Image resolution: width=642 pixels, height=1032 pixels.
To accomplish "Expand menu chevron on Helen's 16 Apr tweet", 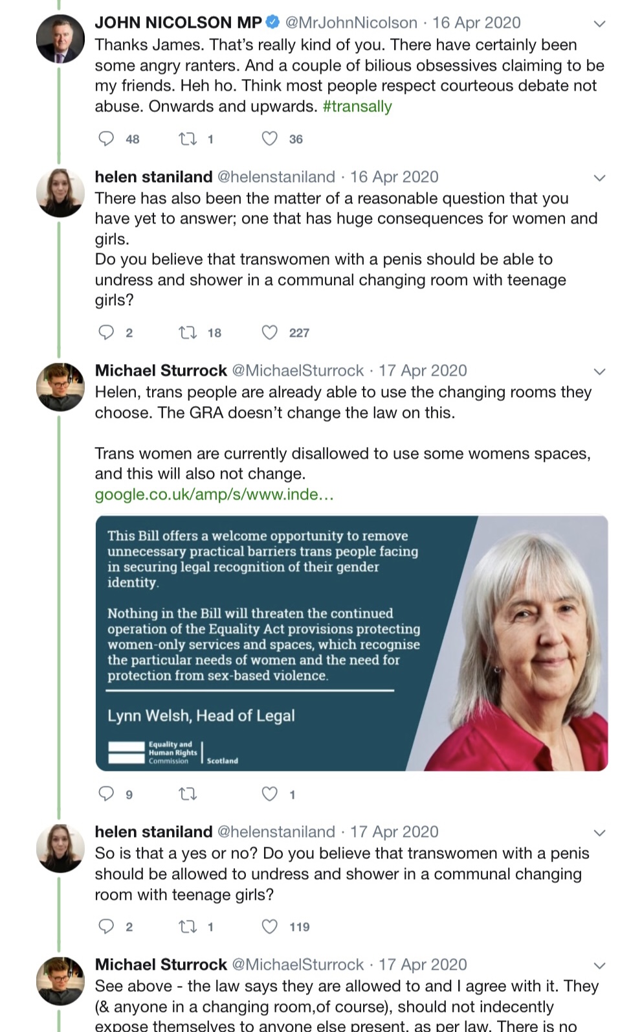I will coord(599,178).
